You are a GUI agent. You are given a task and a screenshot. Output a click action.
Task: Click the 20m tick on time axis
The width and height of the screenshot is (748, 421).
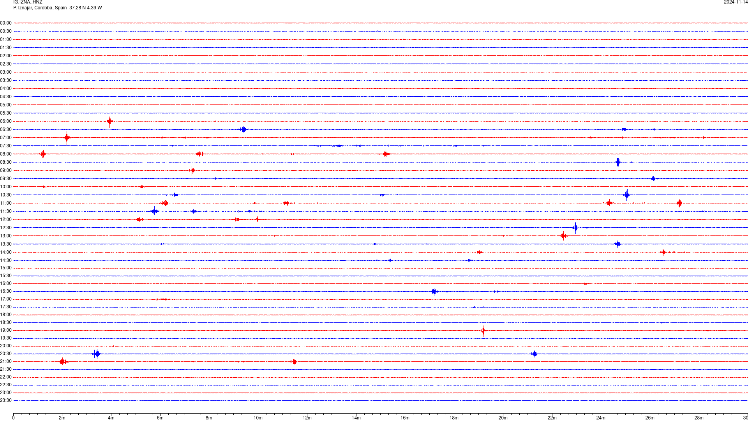tap(503, 418)
